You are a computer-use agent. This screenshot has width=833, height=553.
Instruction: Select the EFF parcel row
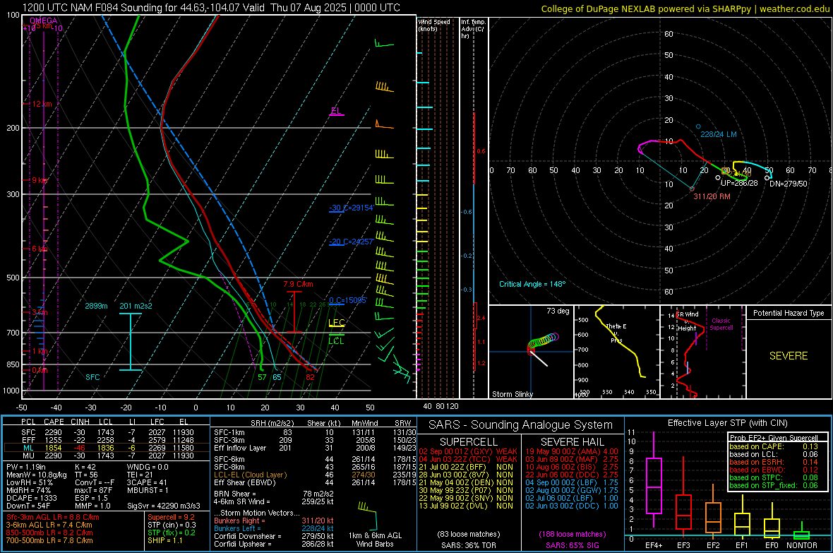click(x=107, y=440)
